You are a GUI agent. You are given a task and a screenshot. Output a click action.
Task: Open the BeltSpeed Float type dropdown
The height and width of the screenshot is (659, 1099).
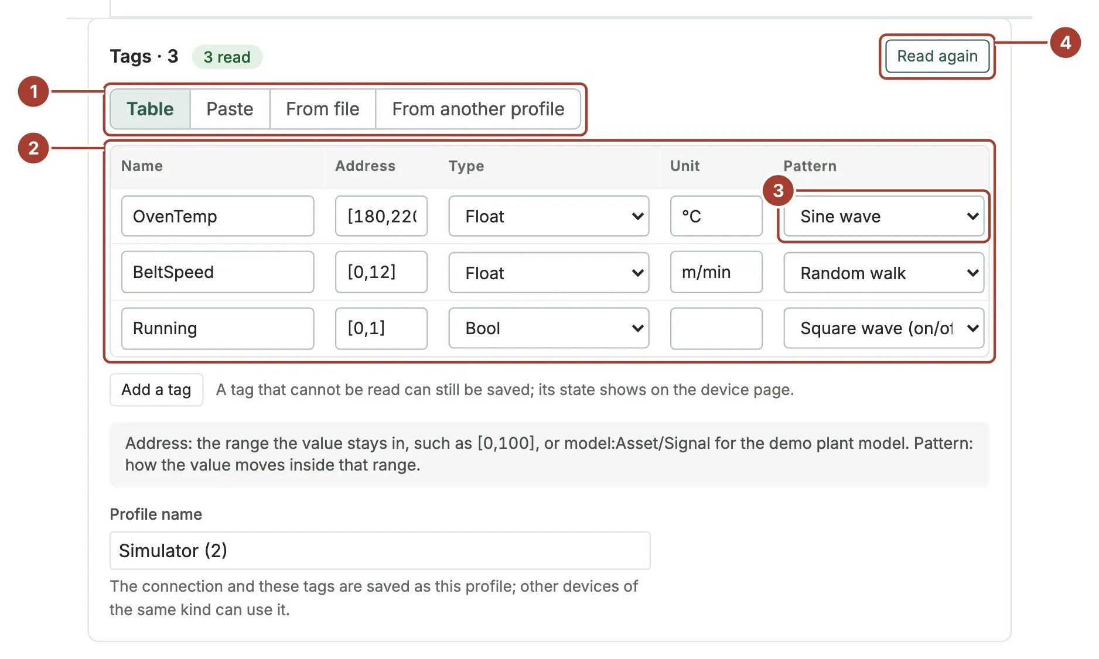click(549, 273)
